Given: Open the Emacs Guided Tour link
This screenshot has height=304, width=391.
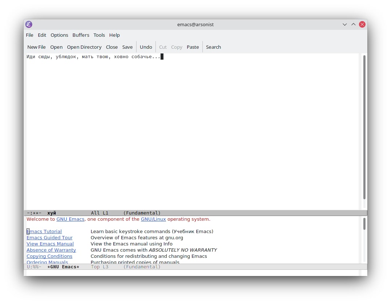Looking at the screenshot, I should coord(50,238).
